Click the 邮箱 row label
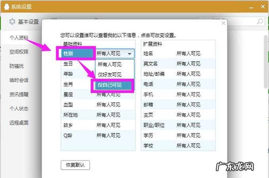269x178 pixels. 148,104
